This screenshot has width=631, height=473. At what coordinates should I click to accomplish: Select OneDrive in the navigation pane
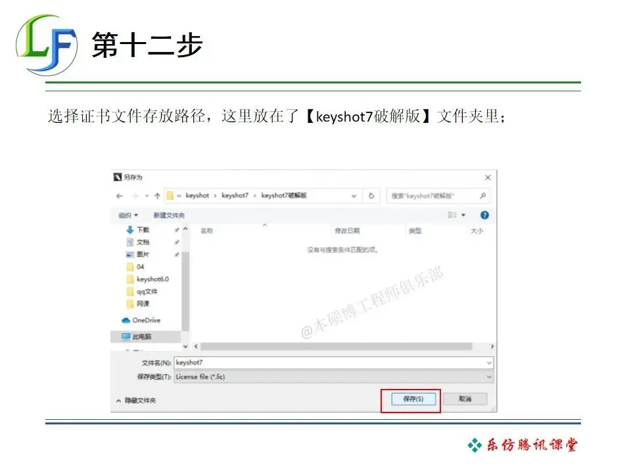pos(141,320)
